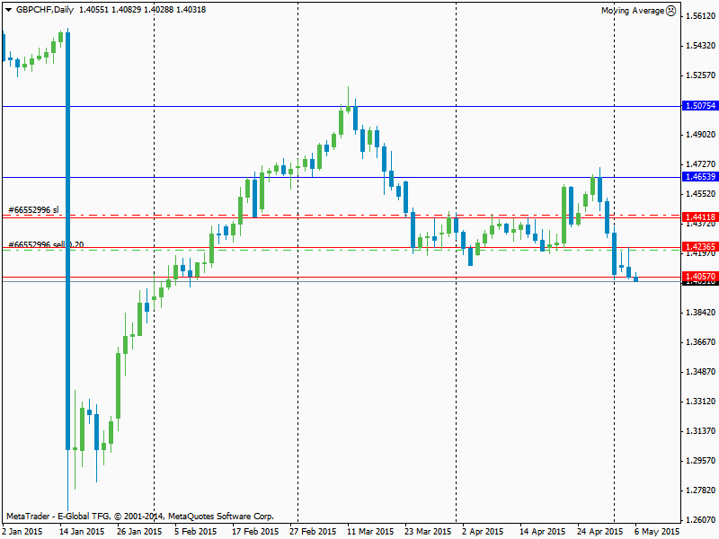Viewport: 719px width, 539px height.
Task: Click the 17 Feb 2015 date label
Action: 255,532
